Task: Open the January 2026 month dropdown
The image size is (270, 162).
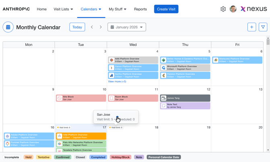Action: [x=127, y=27]
